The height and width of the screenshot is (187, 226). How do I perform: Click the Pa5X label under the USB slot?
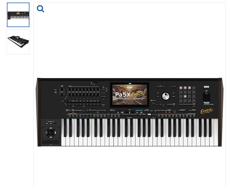point(206,103)
